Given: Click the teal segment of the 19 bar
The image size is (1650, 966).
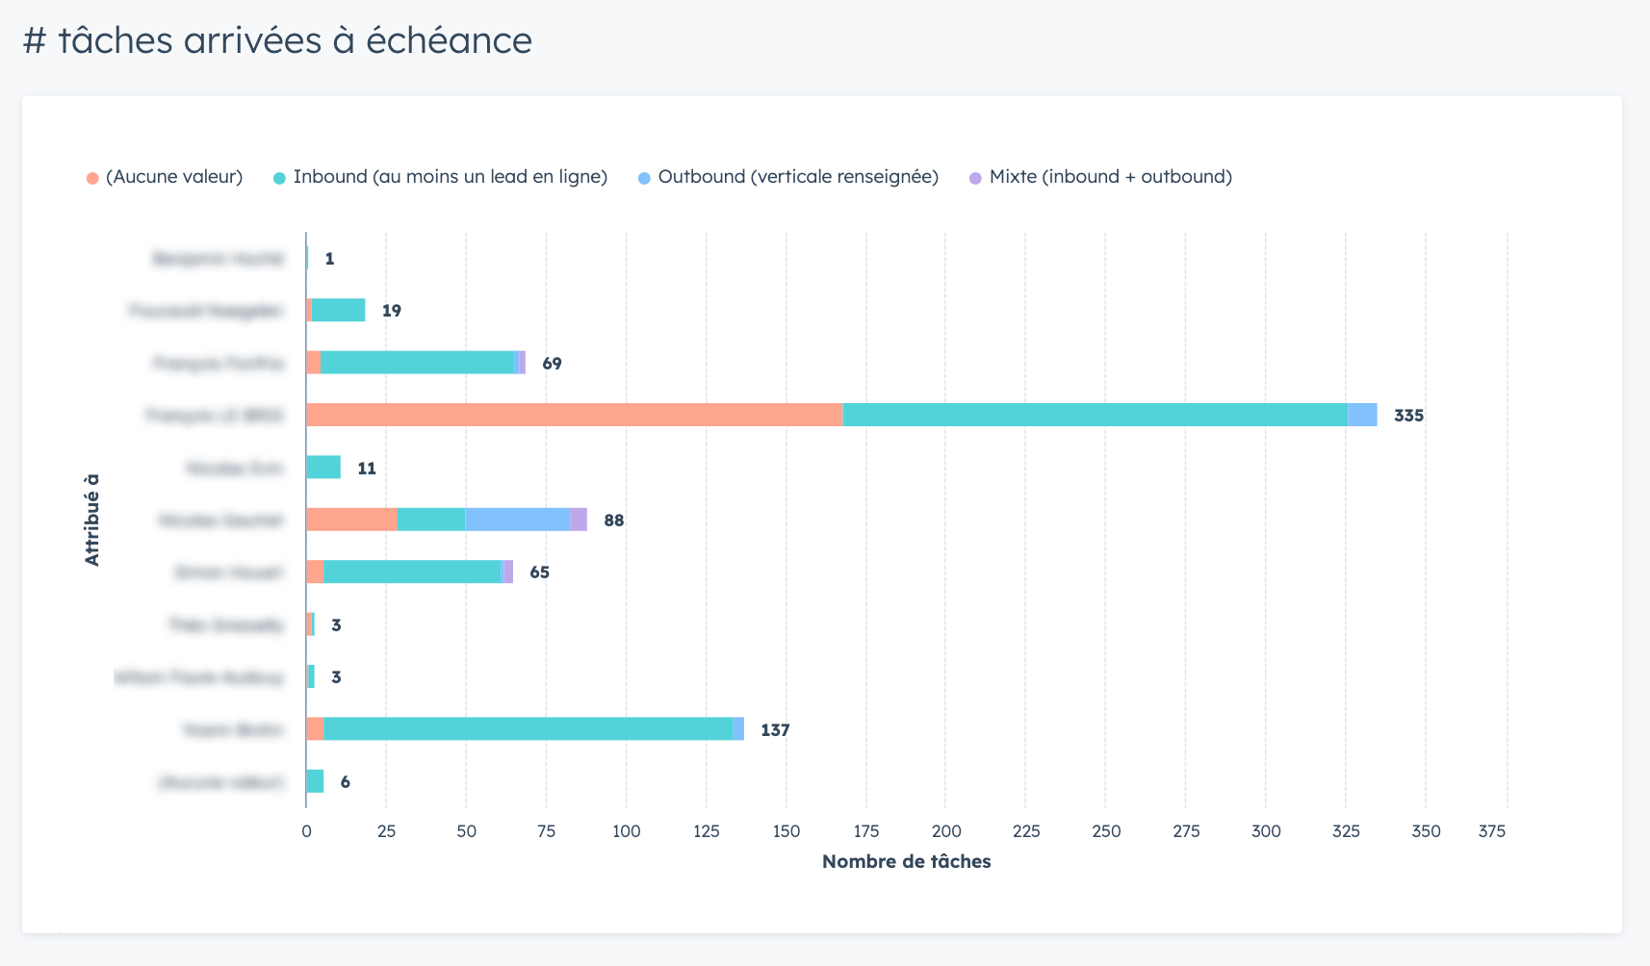Looking at the screenshot, I should (338, 310).
